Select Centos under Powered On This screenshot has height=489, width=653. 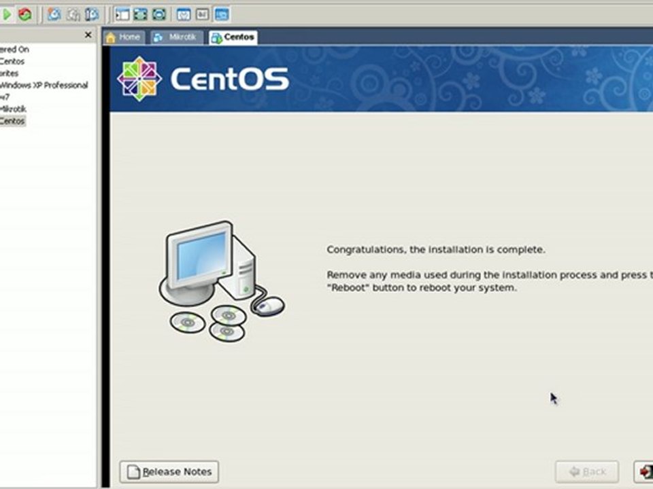(12, 62)
